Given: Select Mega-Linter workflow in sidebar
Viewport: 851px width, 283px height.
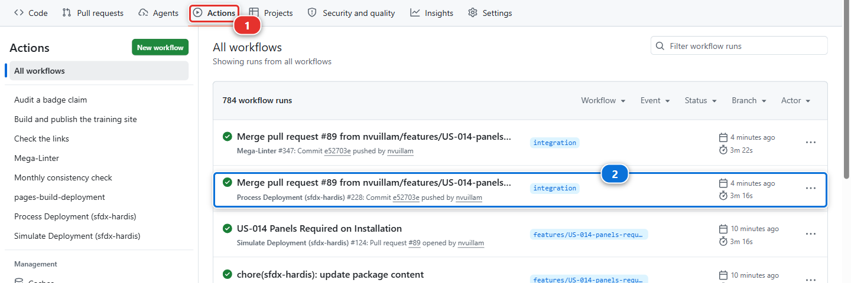Looking at the screenshot, I should click(x=37, y=158).
